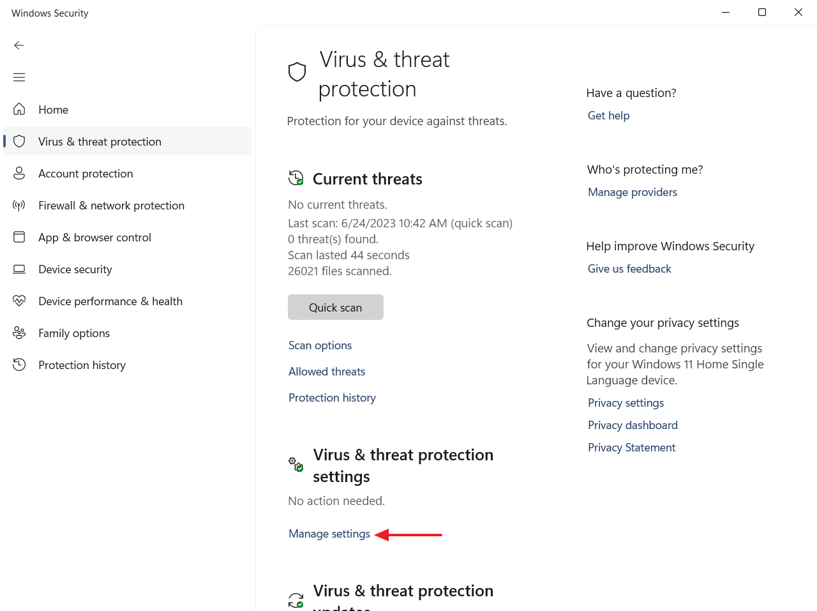Click the Protection history clock icon in sidebar
Screen dimensions: 817x611
coord(19,365)
